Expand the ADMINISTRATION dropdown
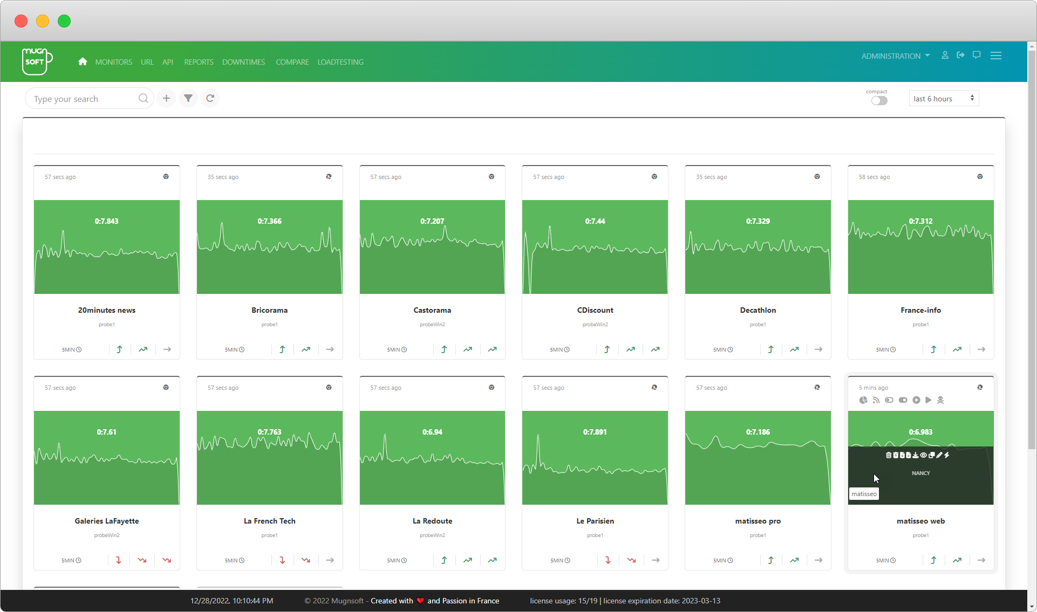The image size is (1037, 612). point(895,56)
